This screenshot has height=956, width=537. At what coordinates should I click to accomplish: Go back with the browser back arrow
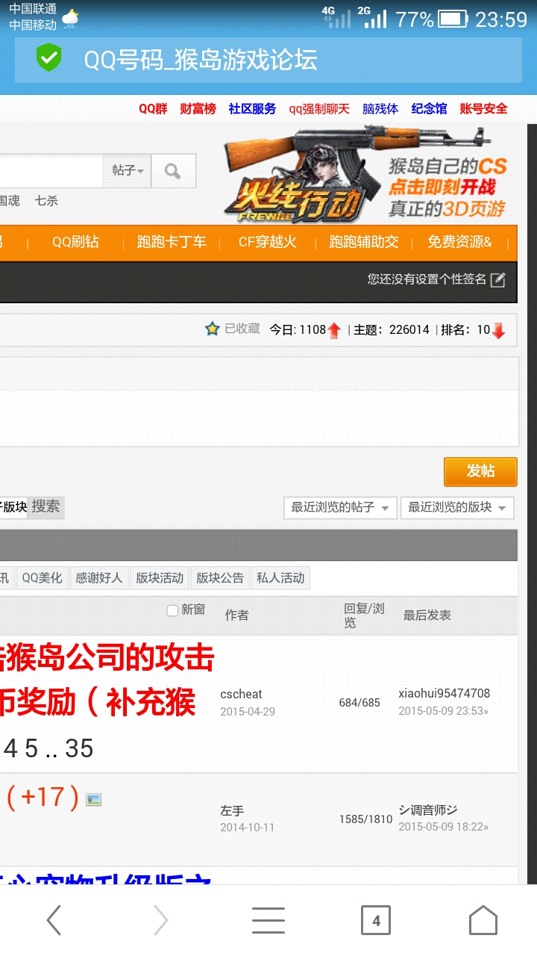tap(54, 921)
